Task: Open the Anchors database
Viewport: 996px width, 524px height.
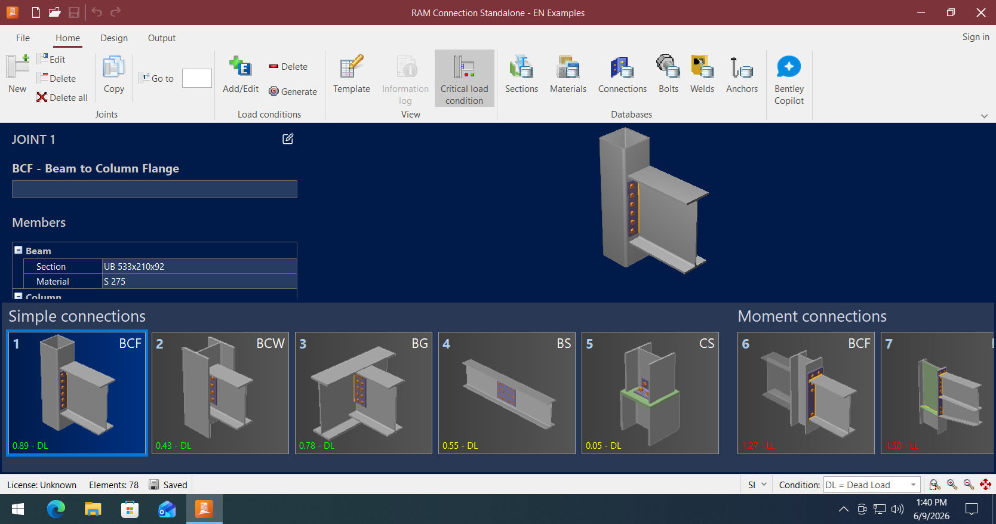Action: pos(742,75)
